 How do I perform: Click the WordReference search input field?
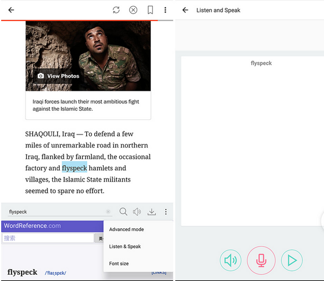coord(48,238)
